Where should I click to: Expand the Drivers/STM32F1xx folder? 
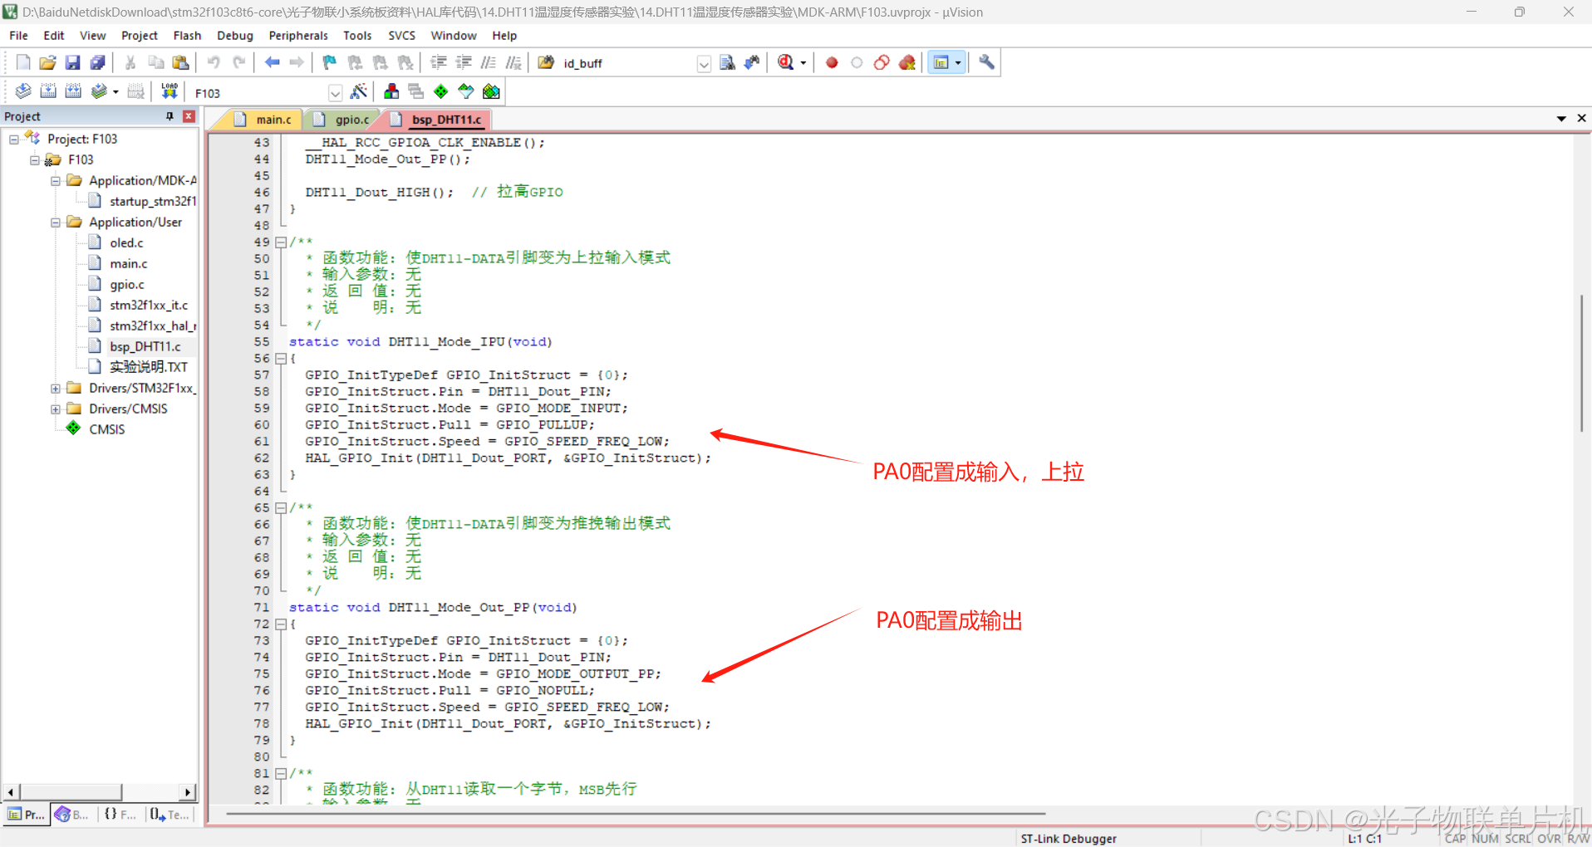tap(56, 389)
